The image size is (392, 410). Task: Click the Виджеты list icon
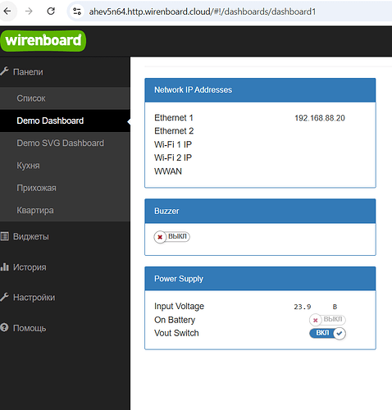[x=4, y=236]
